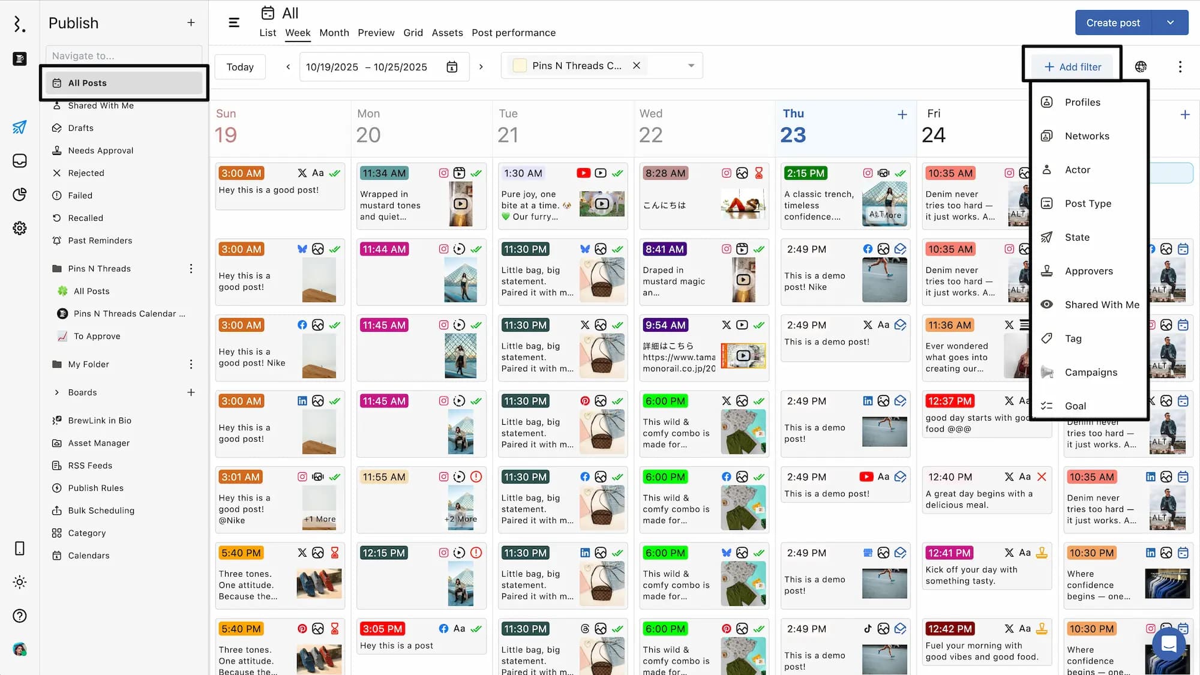Viewport: 1200px width, 675px height.
Task: Toggle the light/dark theme sun icon
Action: [20, 582]
